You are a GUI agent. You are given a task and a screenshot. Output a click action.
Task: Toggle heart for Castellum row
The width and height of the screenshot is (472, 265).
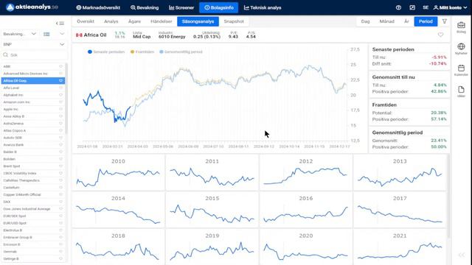[60, 188]
